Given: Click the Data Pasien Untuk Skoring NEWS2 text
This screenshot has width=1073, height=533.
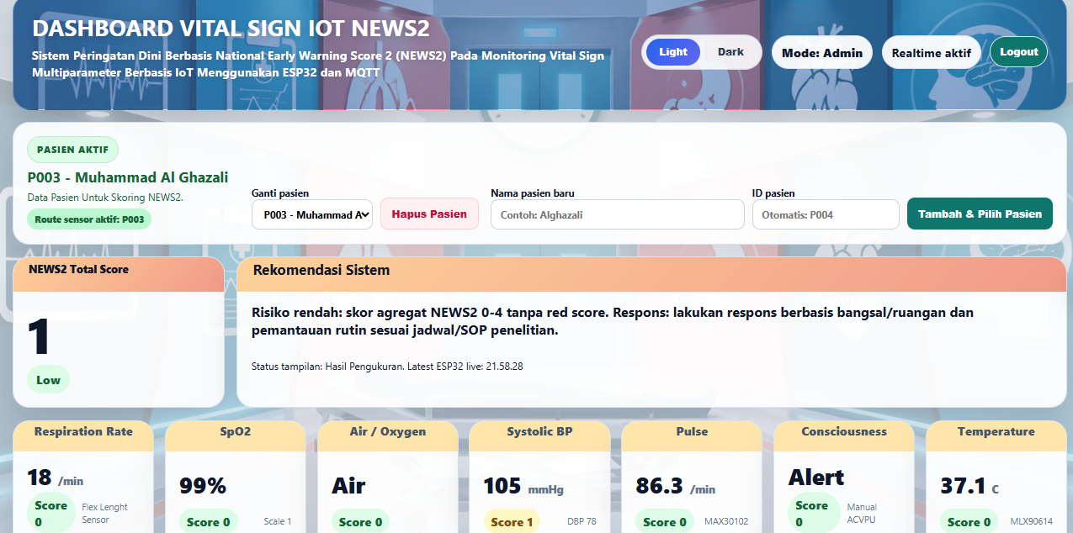Looking at the screenshot, I should point(105,198).
